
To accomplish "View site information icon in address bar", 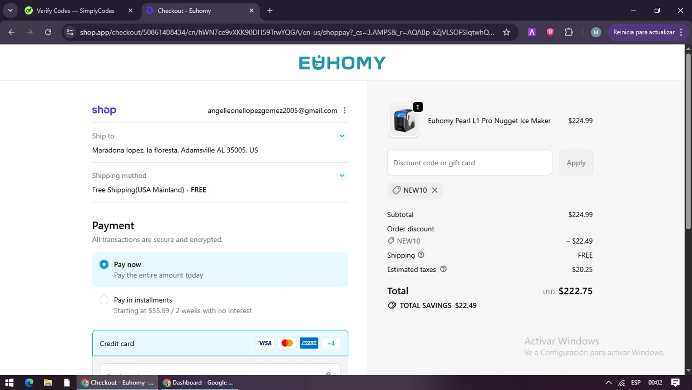I will (x=70, y=32).
